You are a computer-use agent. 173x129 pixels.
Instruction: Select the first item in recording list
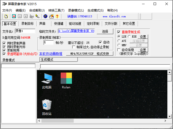(18, 66)
